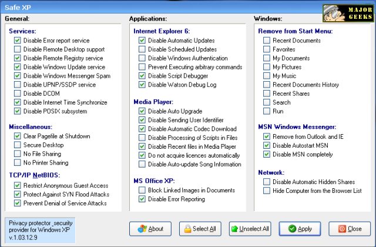Screen dimensions: 376x247
Task: Check Disable Processing of Scripts in Files
Action: click(142, 138)
